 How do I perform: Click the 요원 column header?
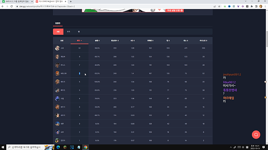tap(62, 41)
